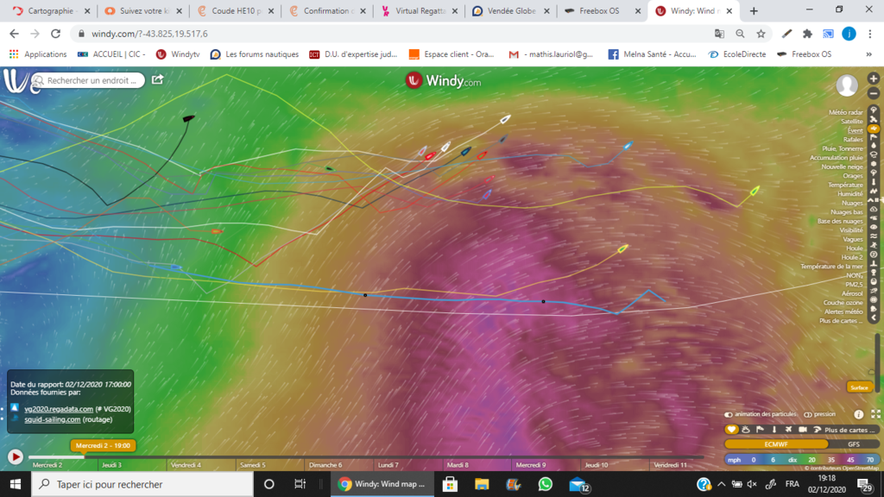This screenshot has height=497, width=884.
Task: Choose the PM2.5 layer
Action: pyautogui.click(x=854, y=285)
